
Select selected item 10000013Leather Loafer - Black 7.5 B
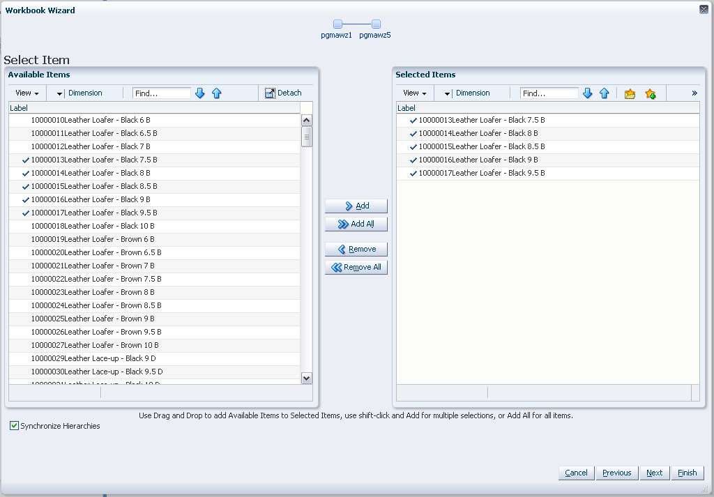coord(548,120)
